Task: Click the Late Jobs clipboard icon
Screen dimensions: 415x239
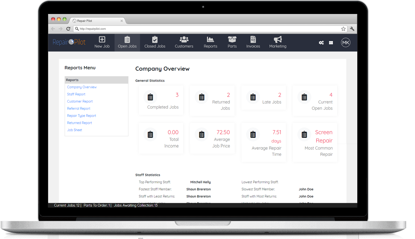Action: point(253,97)
